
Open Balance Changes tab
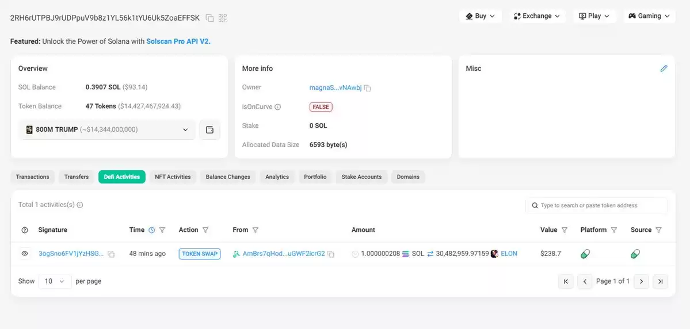(x=228, y=177)
